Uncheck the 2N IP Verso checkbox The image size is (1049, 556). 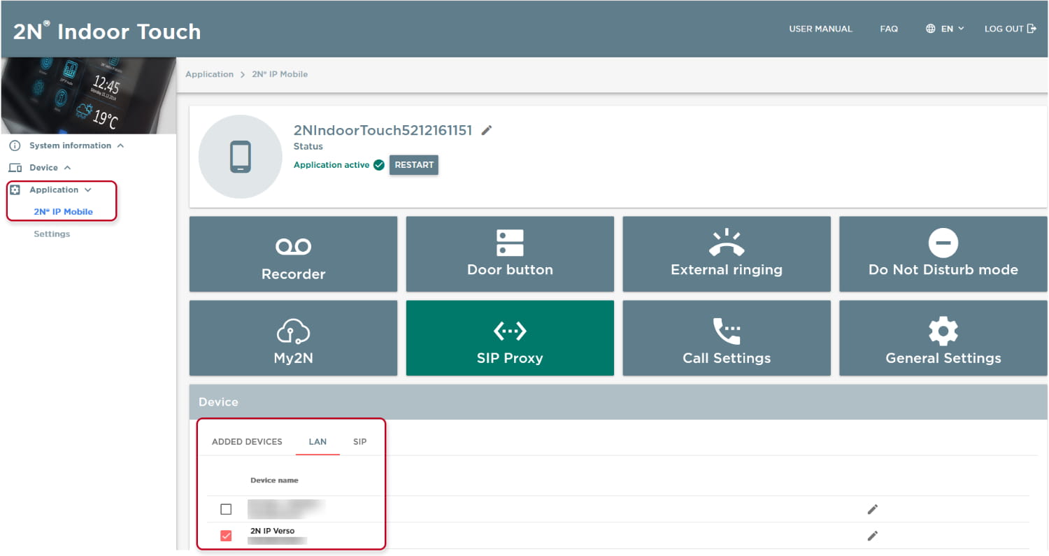pos(226,536)
